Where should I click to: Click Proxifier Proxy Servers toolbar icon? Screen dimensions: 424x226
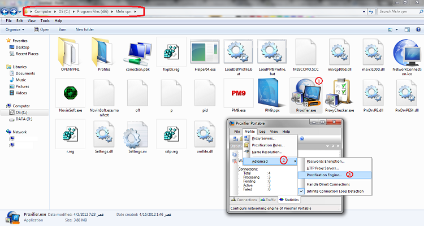click(x=235, y=138)
